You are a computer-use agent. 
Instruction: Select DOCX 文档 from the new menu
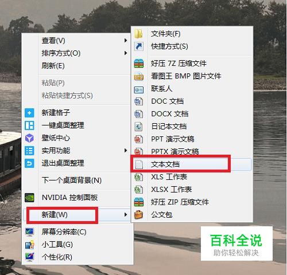(191, 114)
